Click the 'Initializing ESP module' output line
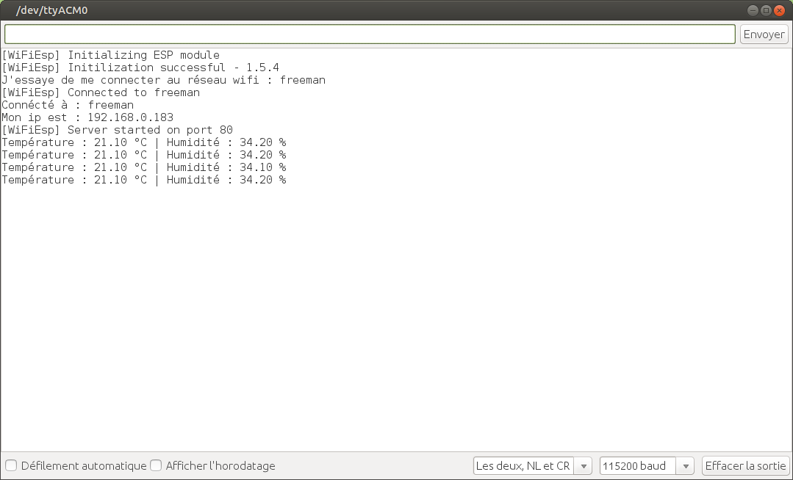Viewport: 793px width, 480px height. 110,55
